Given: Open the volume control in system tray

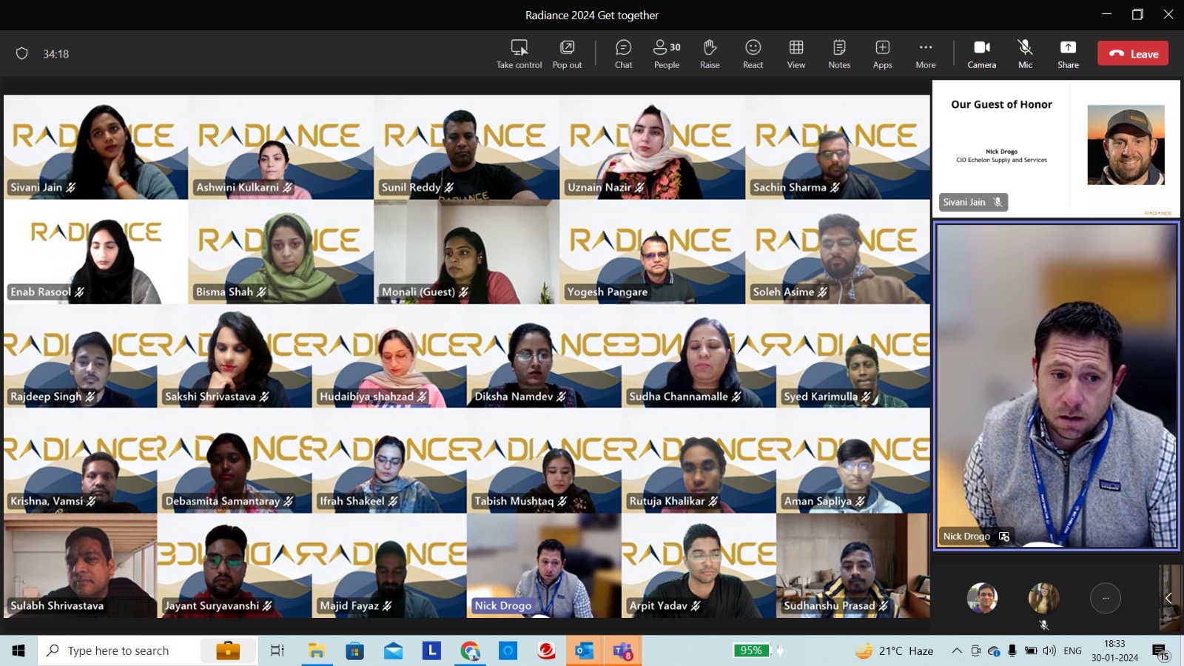Looking at the screenshot, I should coord(1049,650).
